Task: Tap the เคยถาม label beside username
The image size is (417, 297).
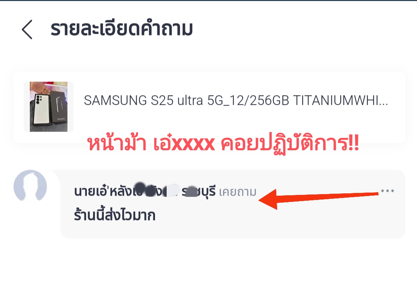Action: pyautogui.click(x=238, y=192)
